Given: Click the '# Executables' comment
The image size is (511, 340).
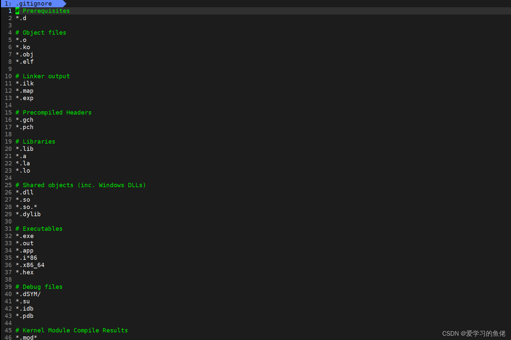Looking at the screenshot, I should pos(39,229).
